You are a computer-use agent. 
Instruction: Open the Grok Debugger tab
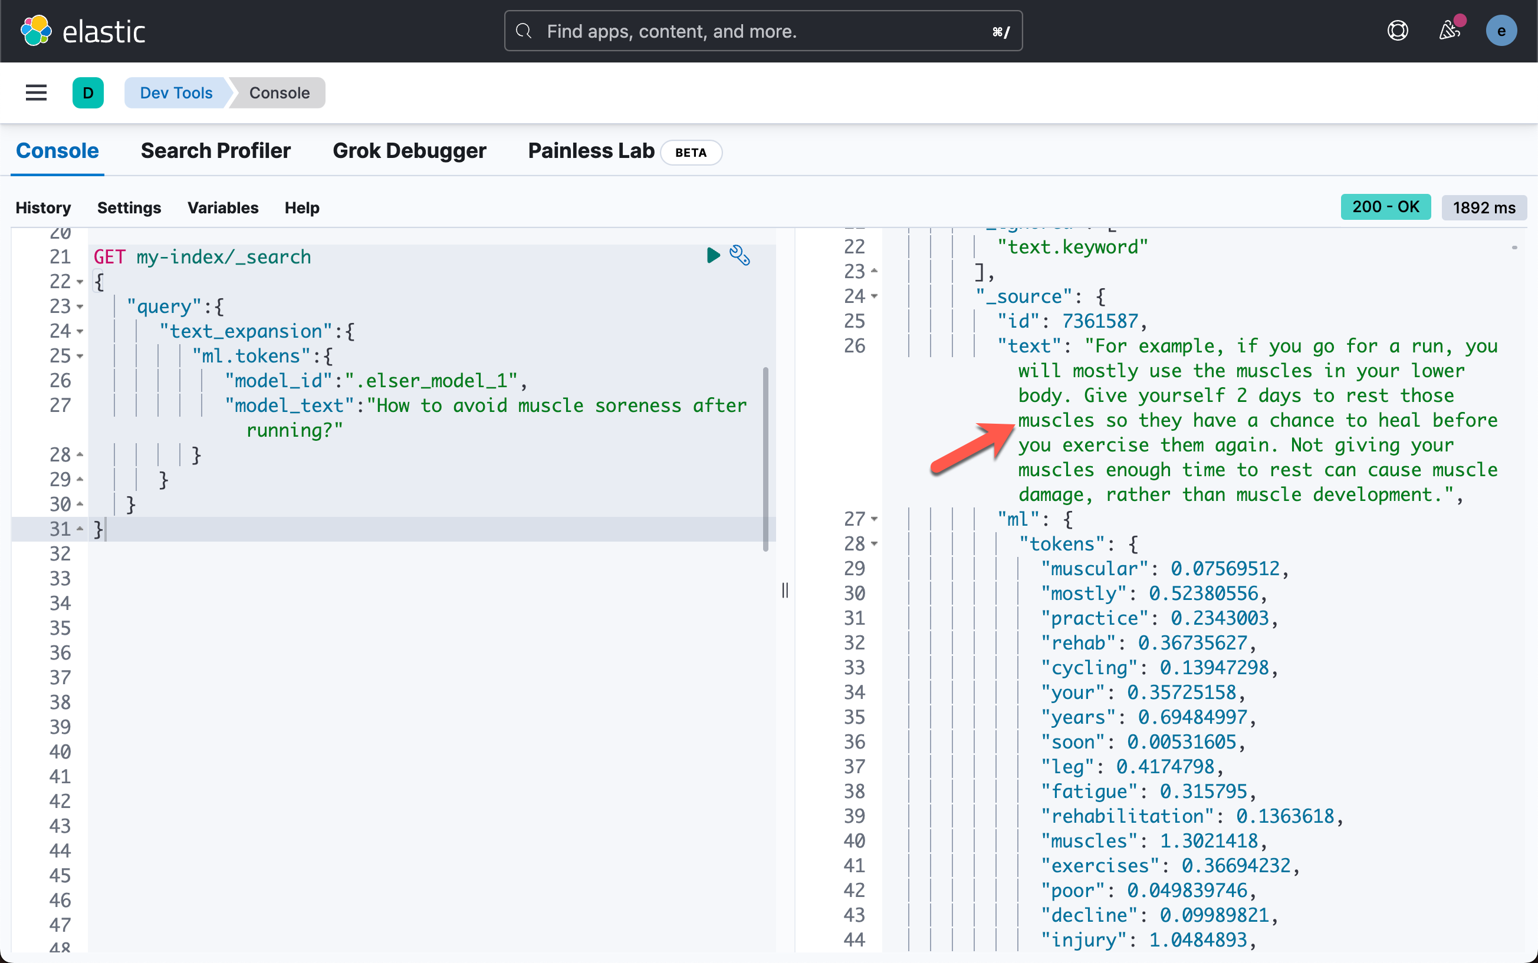click(409, 151)
